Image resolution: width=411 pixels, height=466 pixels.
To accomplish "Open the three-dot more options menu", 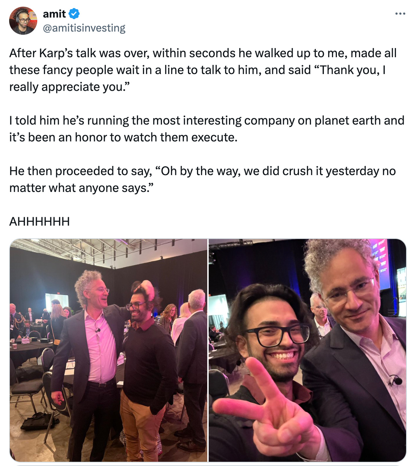I will 400,14.
